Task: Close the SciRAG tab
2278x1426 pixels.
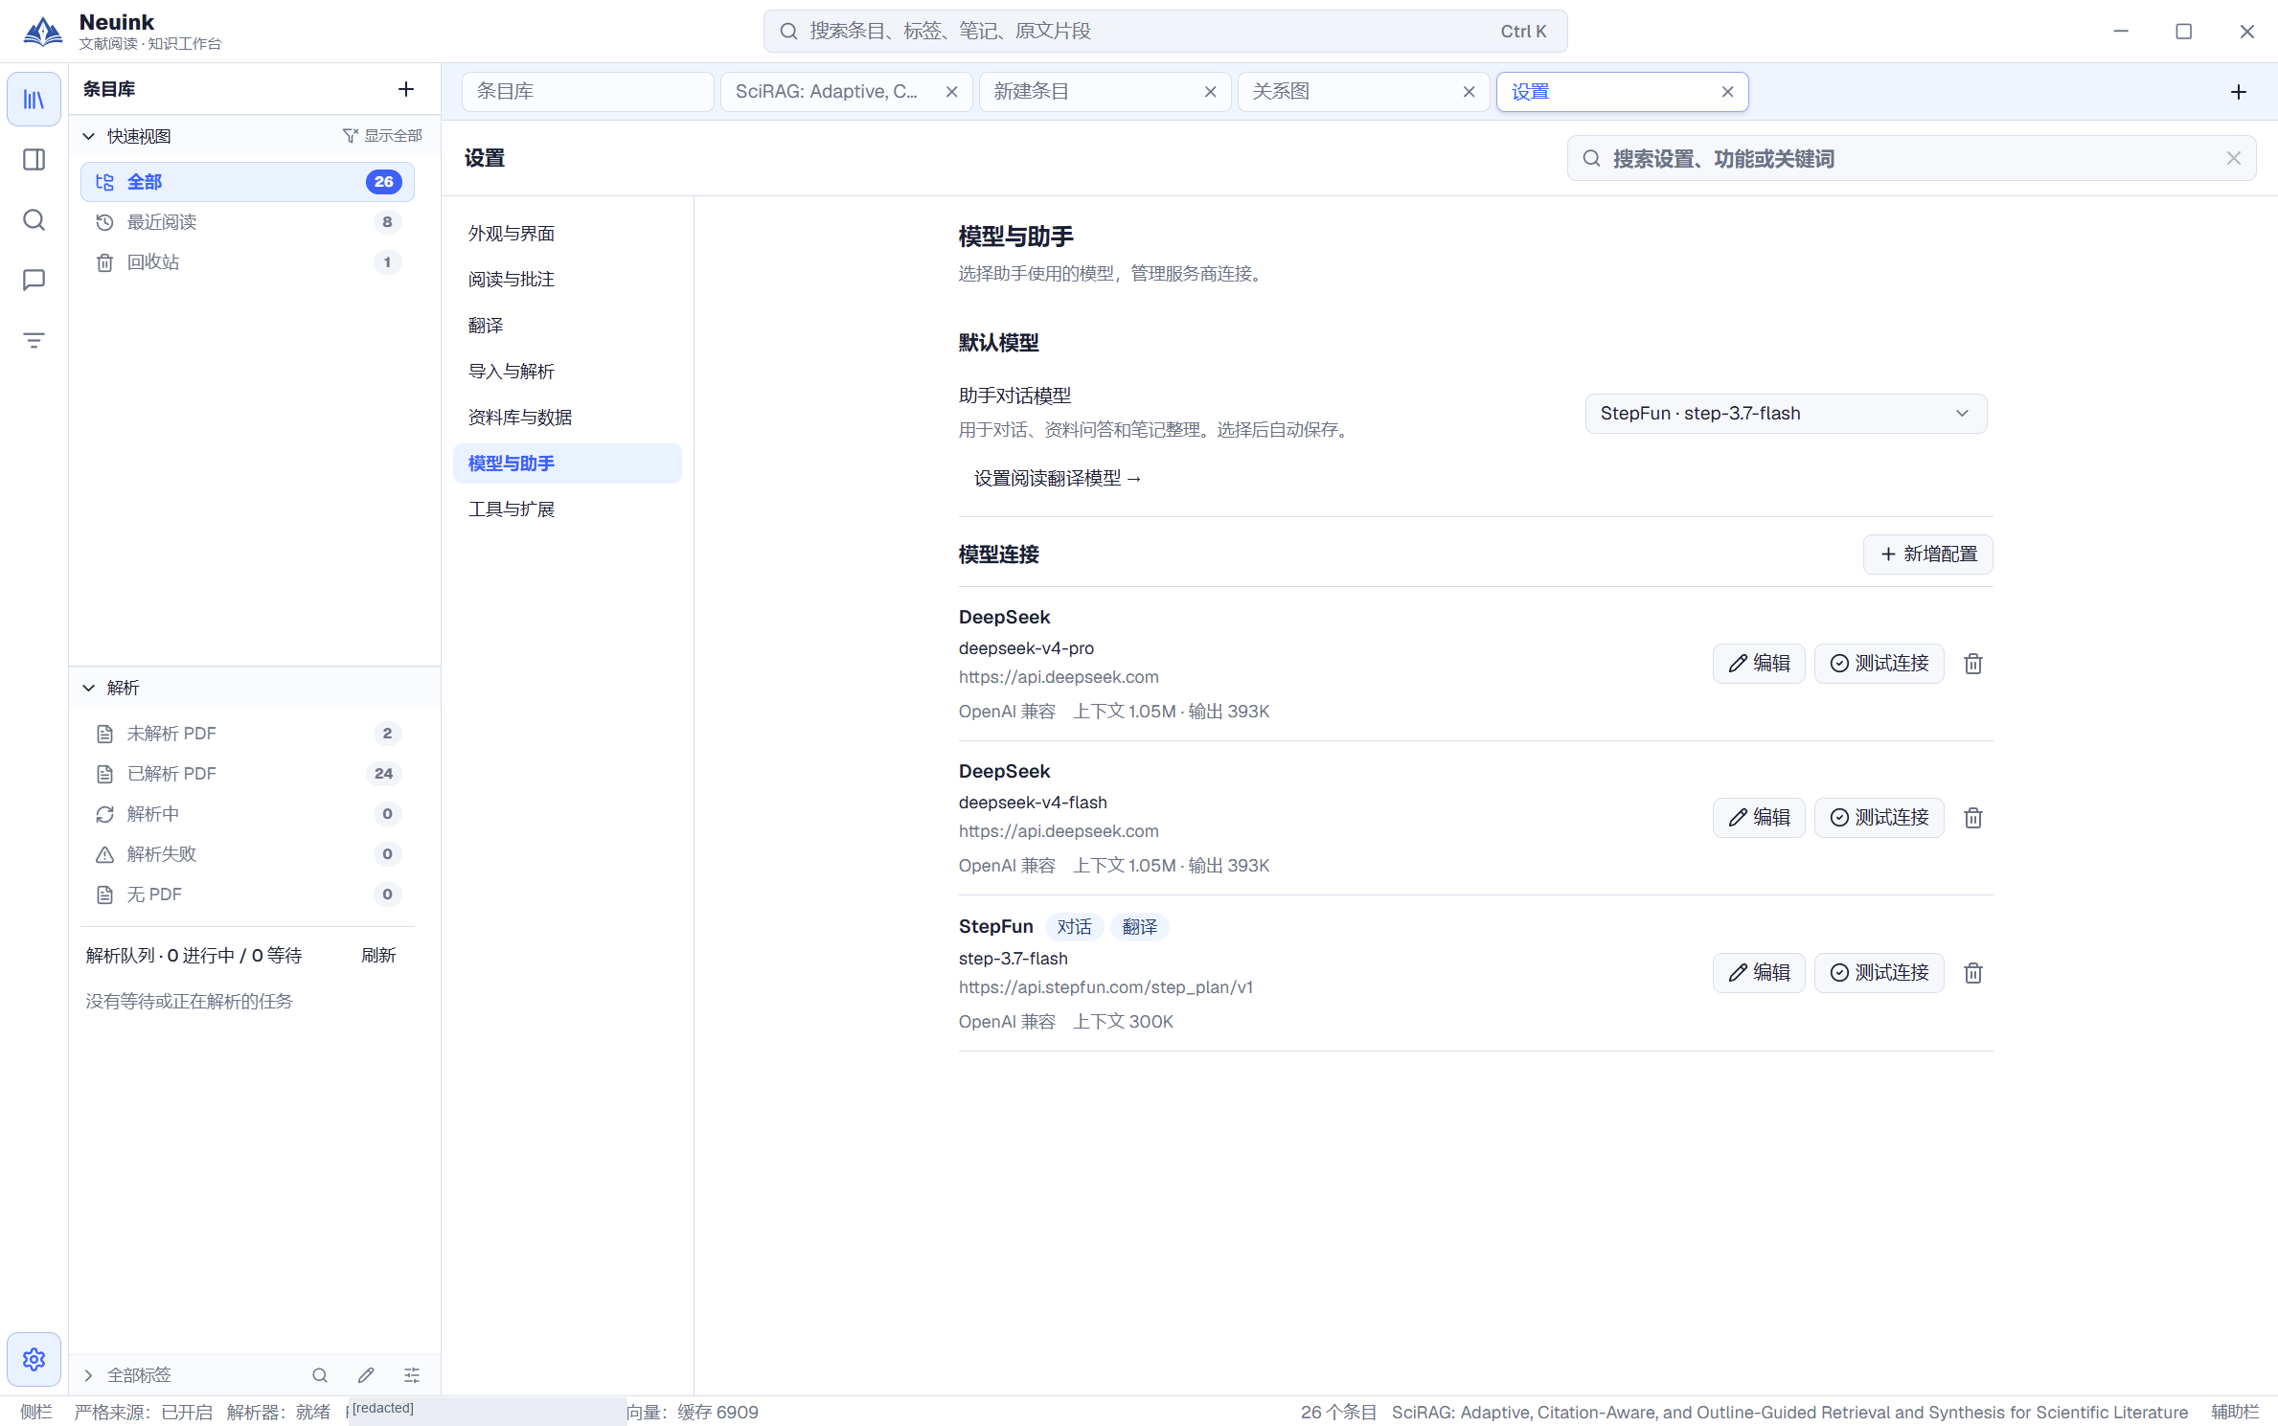Action: click(952, 92)
